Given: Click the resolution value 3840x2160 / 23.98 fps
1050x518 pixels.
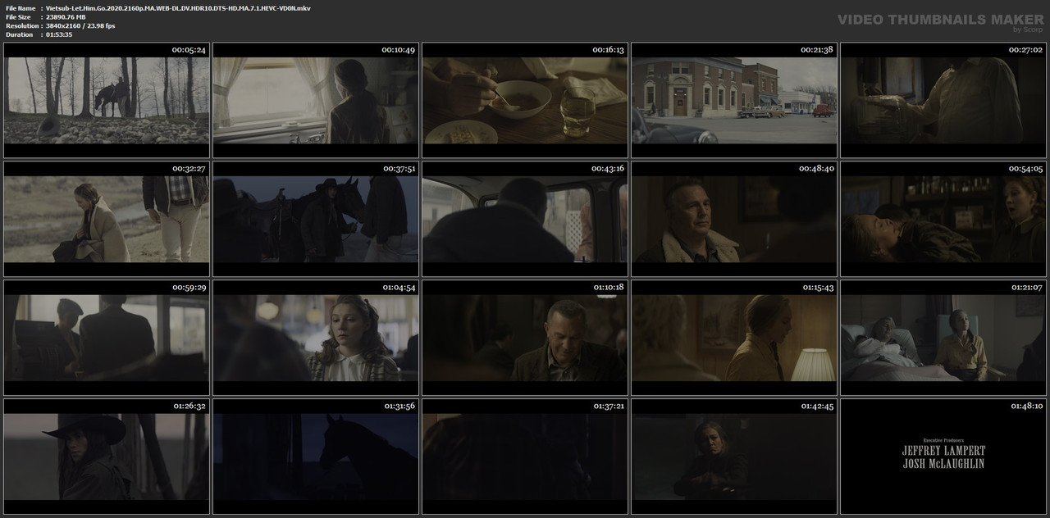Looking at the screenshot, I should click(x=81, y=26).
